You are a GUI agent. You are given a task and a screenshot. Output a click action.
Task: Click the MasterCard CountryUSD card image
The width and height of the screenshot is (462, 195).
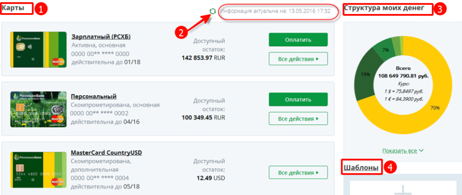click(x=39, y=169)
